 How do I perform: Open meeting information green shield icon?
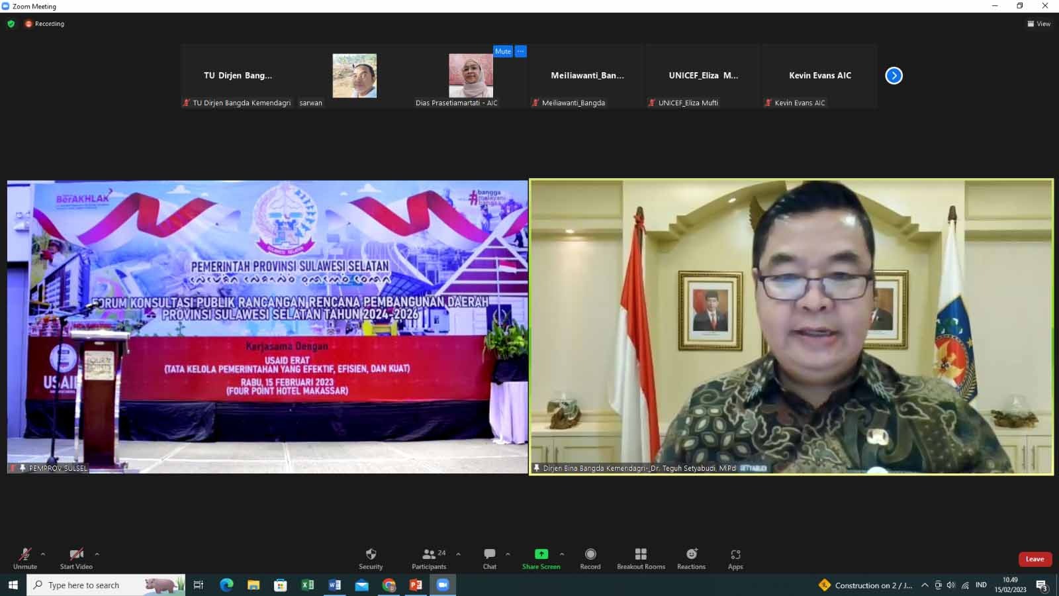pos(11,24)
